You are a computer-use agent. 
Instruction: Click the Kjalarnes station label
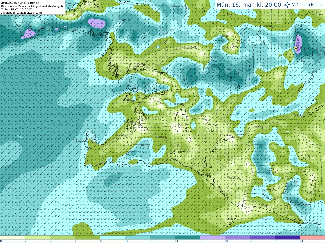[138, 112]
